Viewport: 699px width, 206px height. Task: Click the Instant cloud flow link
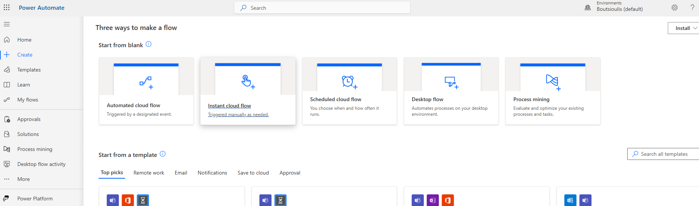coord(229,106)
